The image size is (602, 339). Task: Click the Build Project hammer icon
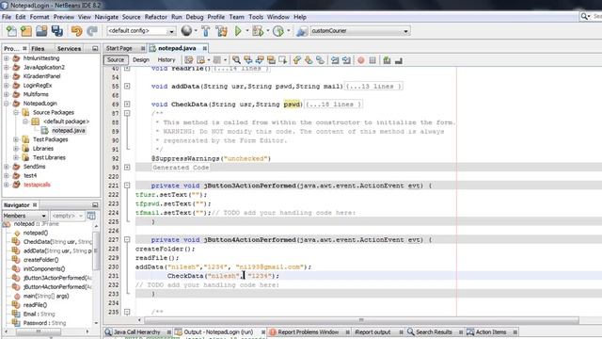[x=206, y=31]
